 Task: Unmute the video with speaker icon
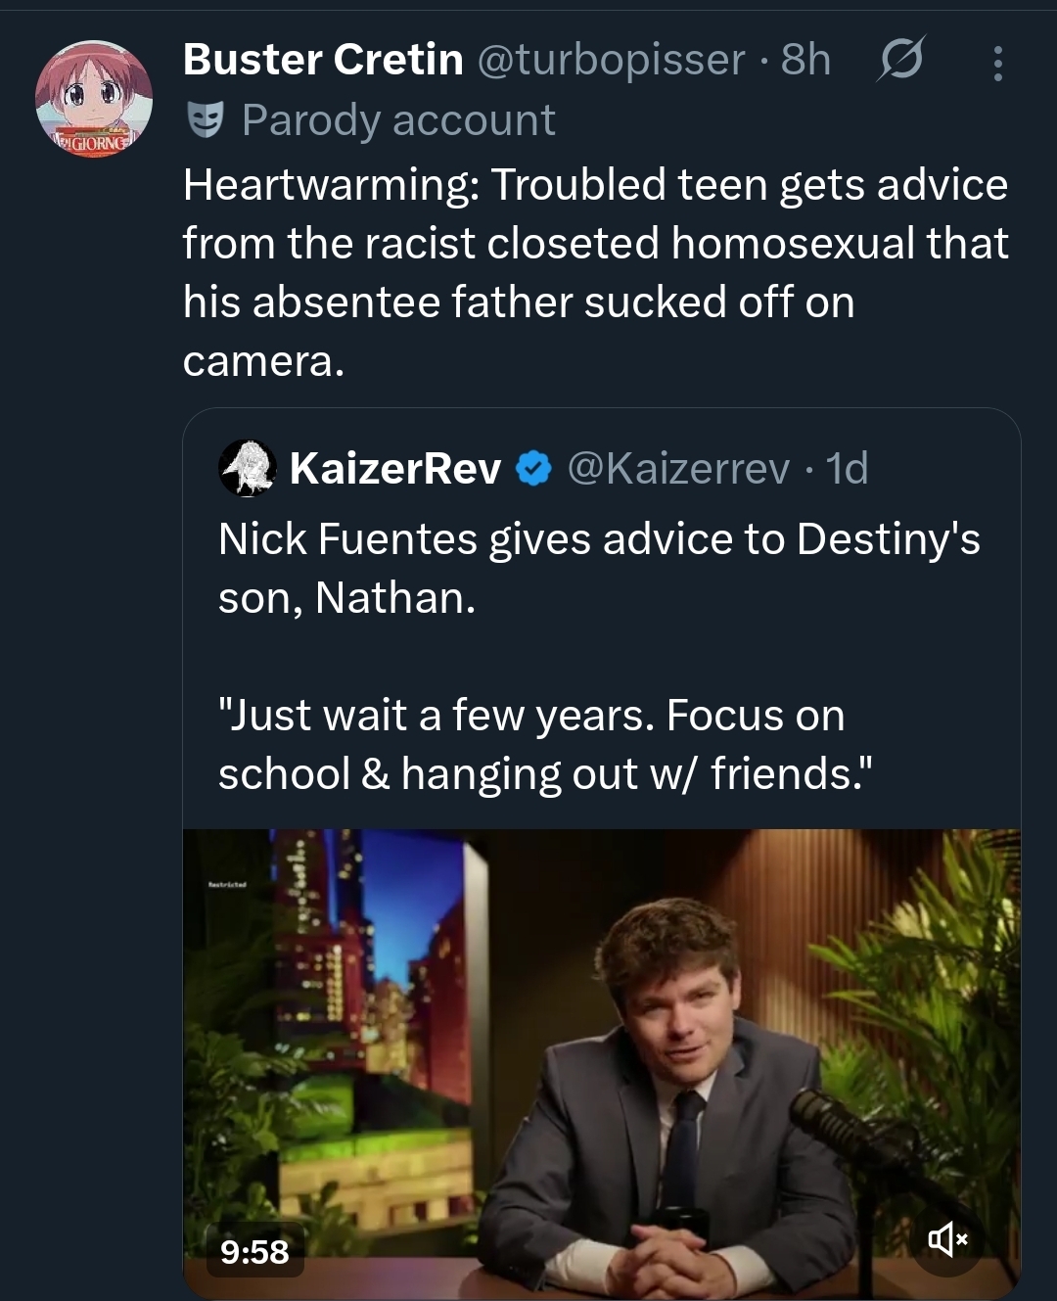947,1240
